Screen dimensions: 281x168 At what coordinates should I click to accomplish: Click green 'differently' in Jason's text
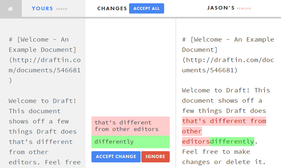(232, 142)
